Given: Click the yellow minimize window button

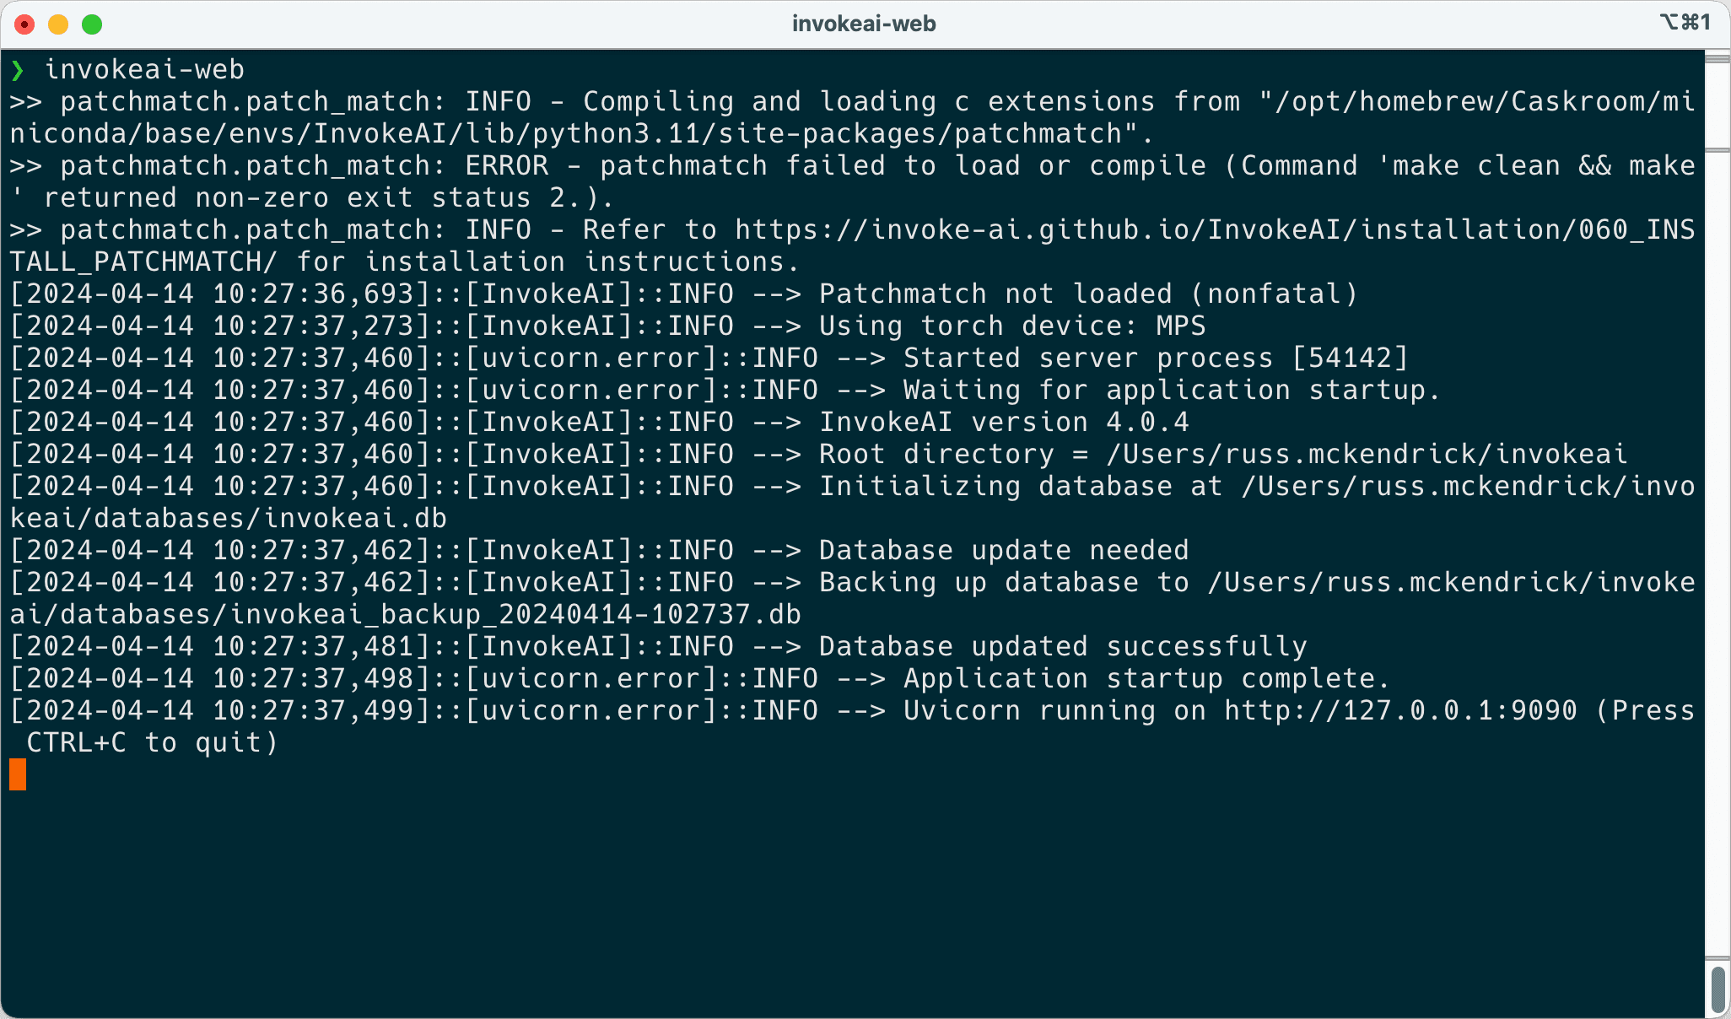Looking at the screenshot, I should point(58,24).
